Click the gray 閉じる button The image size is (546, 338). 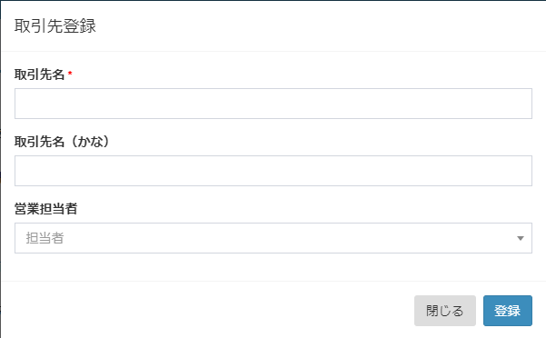[444, 311]
